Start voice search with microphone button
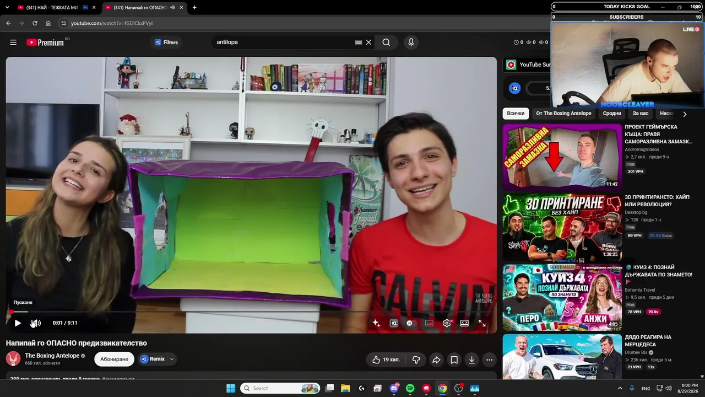This screenshot has width=705, height=397. coord(410,42)
